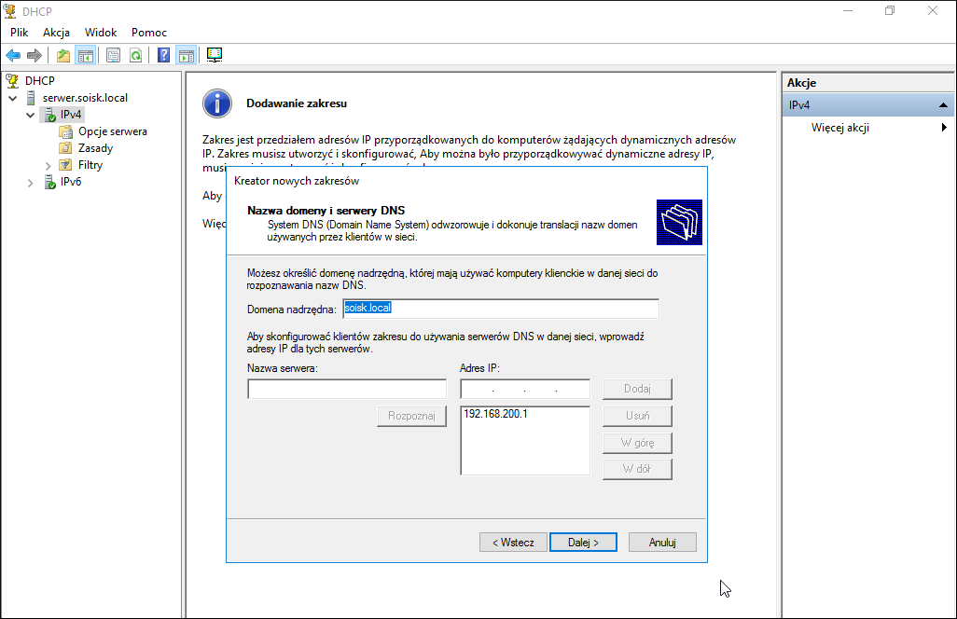Minimize the DHCP window

pos(848,10)
